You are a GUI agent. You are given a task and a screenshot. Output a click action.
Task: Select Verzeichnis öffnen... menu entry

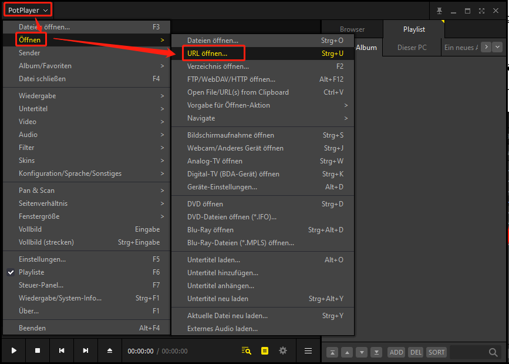[262, 66]
